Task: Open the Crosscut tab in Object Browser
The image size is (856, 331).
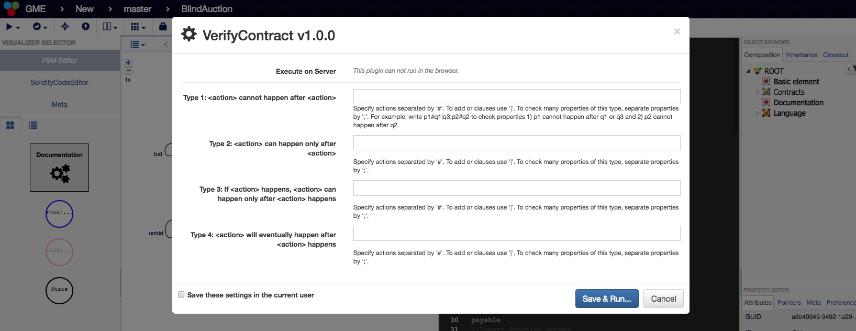Action: pyautogui.click(x=836, y=55)
